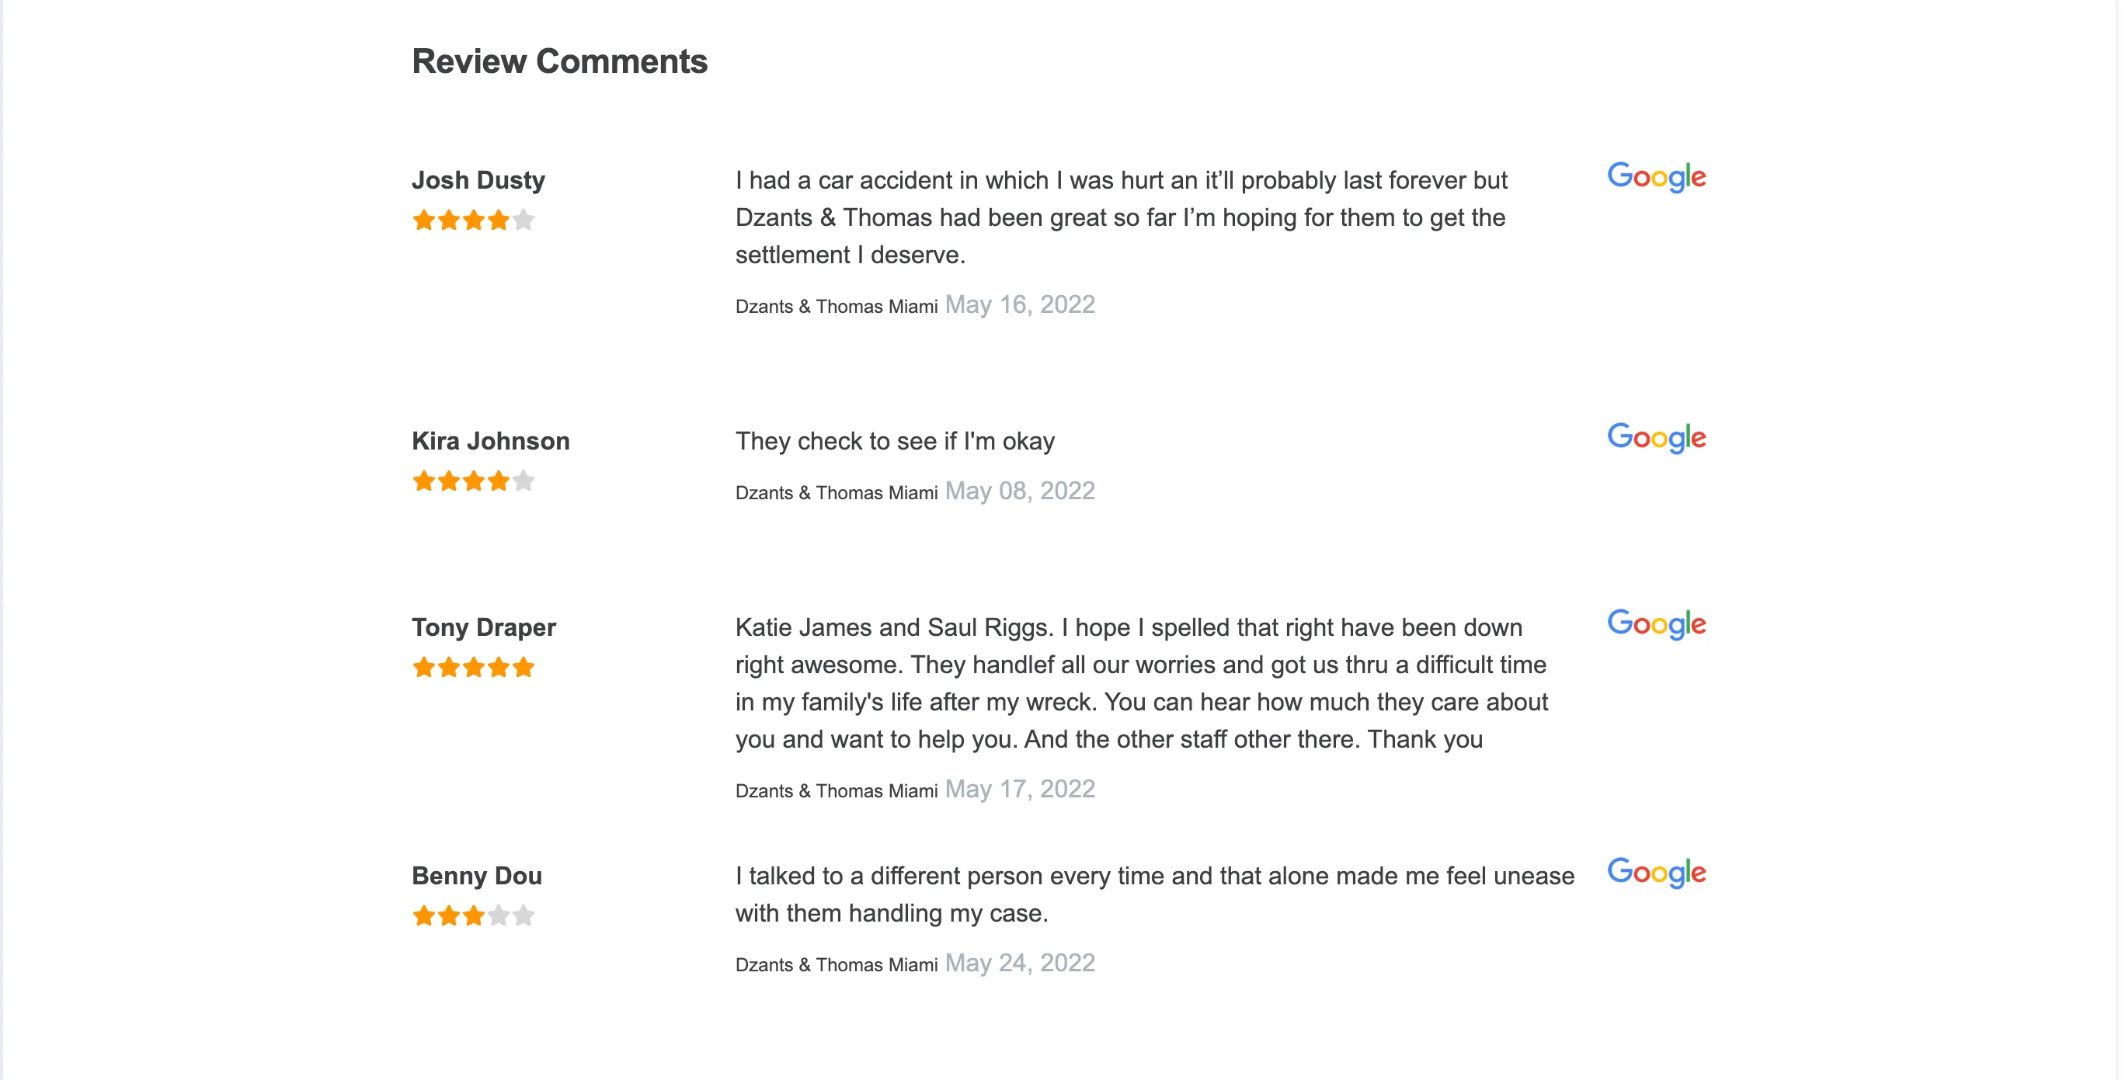
Task: Click Benny Dou's three-star rating
Action: 474,915
